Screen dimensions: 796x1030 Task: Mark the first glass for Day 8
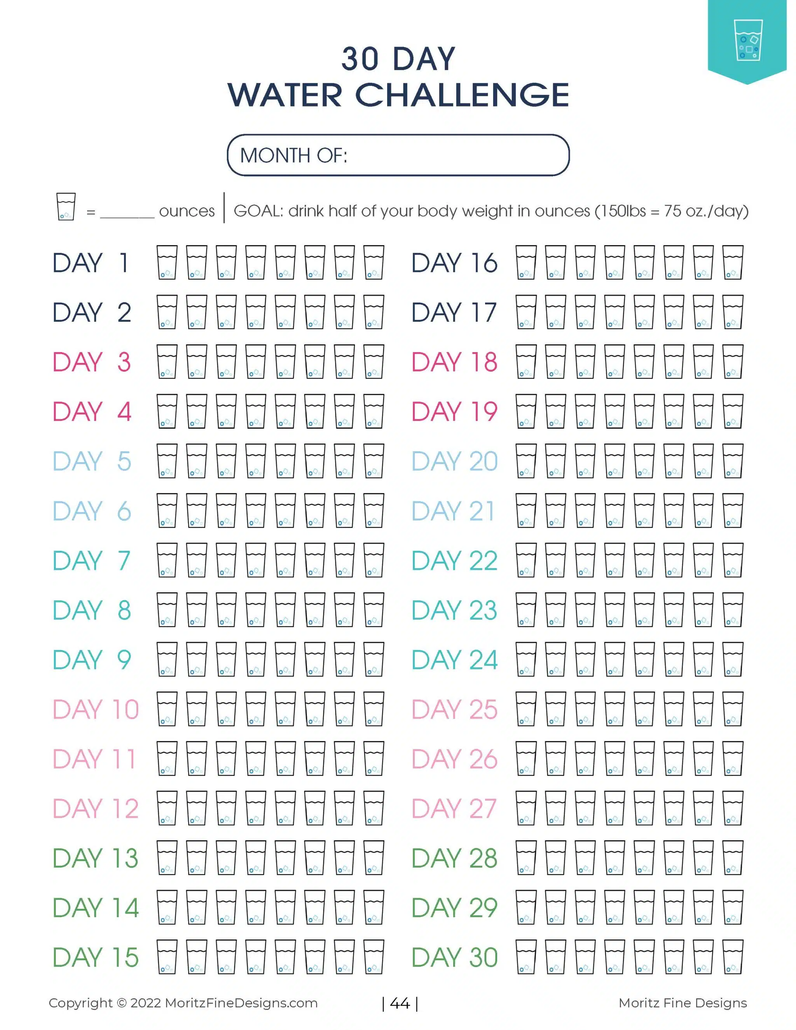(167, 609)
